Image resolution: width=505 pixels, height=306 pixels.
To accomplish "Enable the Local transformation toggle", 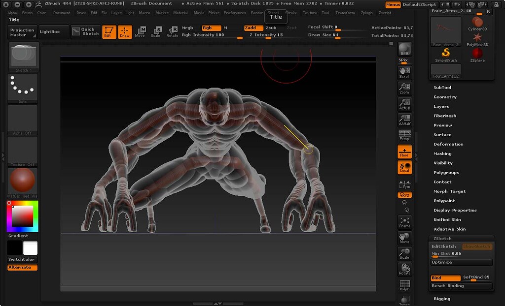I will [x=404, y=168].
